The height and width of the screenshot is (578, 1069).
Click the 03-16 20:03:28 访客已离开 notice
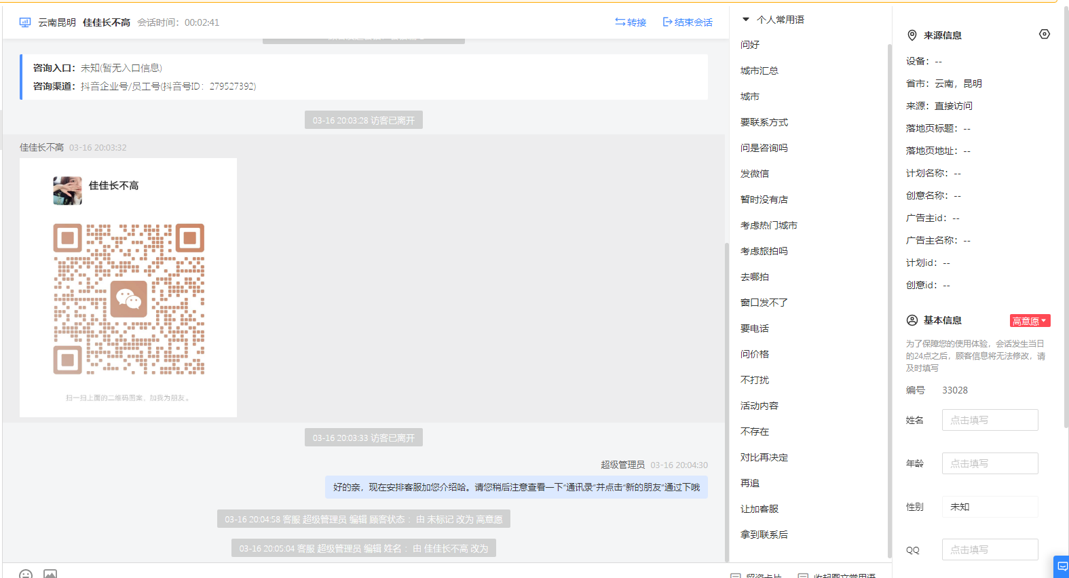364,120
